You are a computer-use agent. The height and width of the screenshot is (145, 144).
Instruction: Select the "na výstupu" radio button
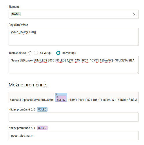tap(58, 53)
